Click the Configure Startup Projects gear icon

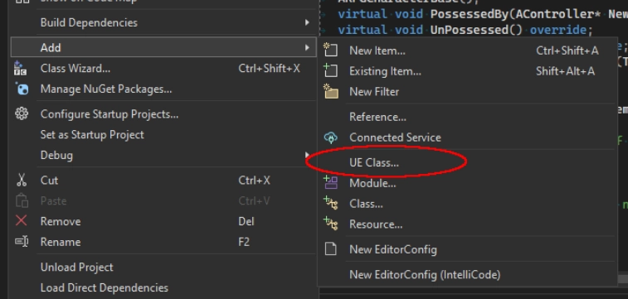[22, 114]
